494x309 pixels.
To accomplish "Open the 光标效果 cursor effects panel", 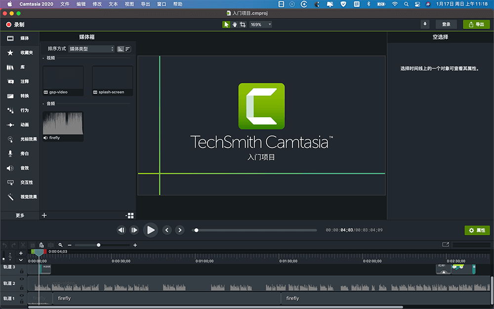I will point(19,139).
